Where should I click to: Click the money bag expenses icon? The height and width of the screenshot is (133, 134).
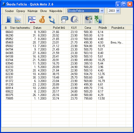pyautogui.click(x=42, y=19)
